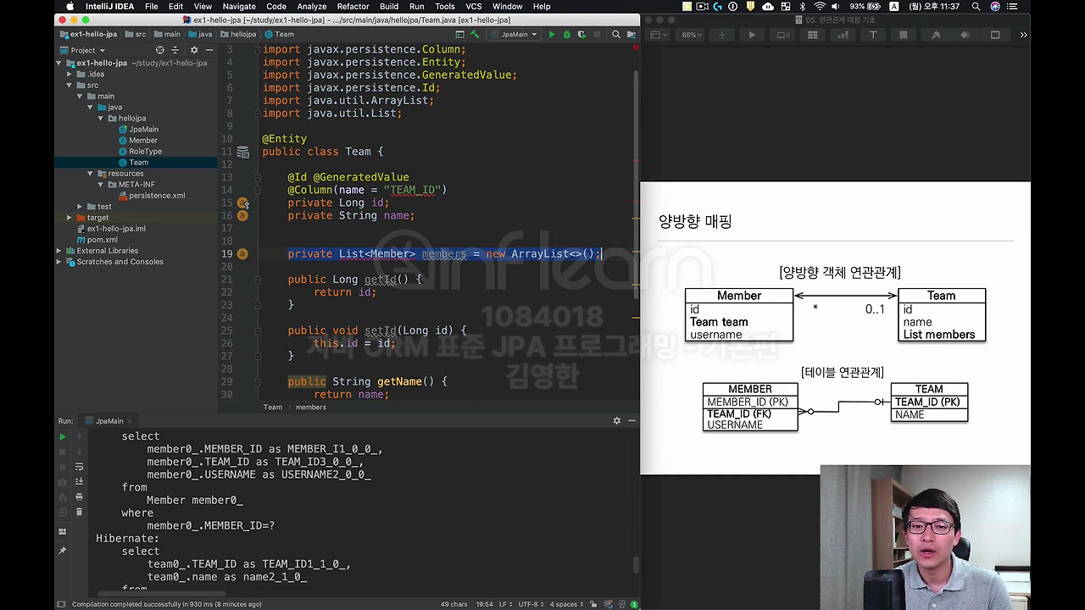Click the Run with Coverage icon

point(582,35)
